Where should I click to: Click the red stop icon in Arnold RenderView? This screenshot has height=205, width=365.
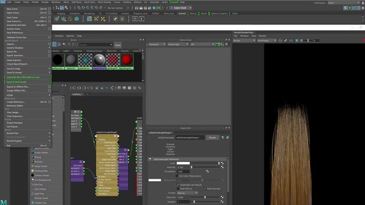click(364, 40)
